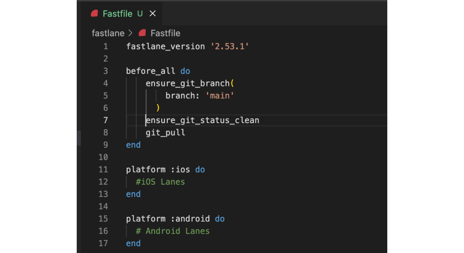This screenshot has width=464, height=253.
Task: Select the Fastfile editor tab
Action: click(x=117, y=13)
